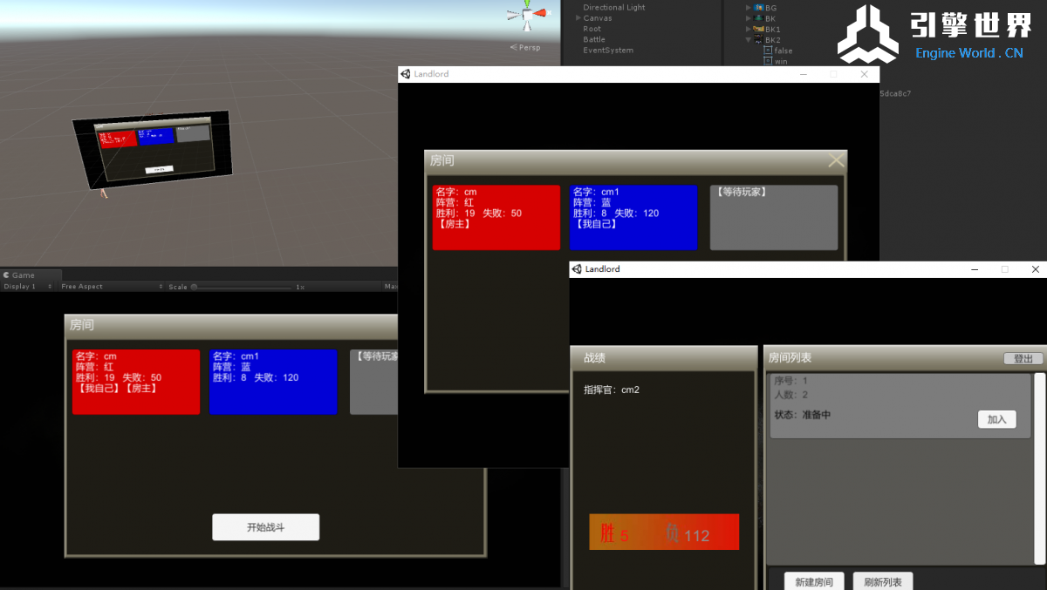Close the 房间 panel with the X icon
Viewport: 1047px width, 590px height.
(836, 160)
